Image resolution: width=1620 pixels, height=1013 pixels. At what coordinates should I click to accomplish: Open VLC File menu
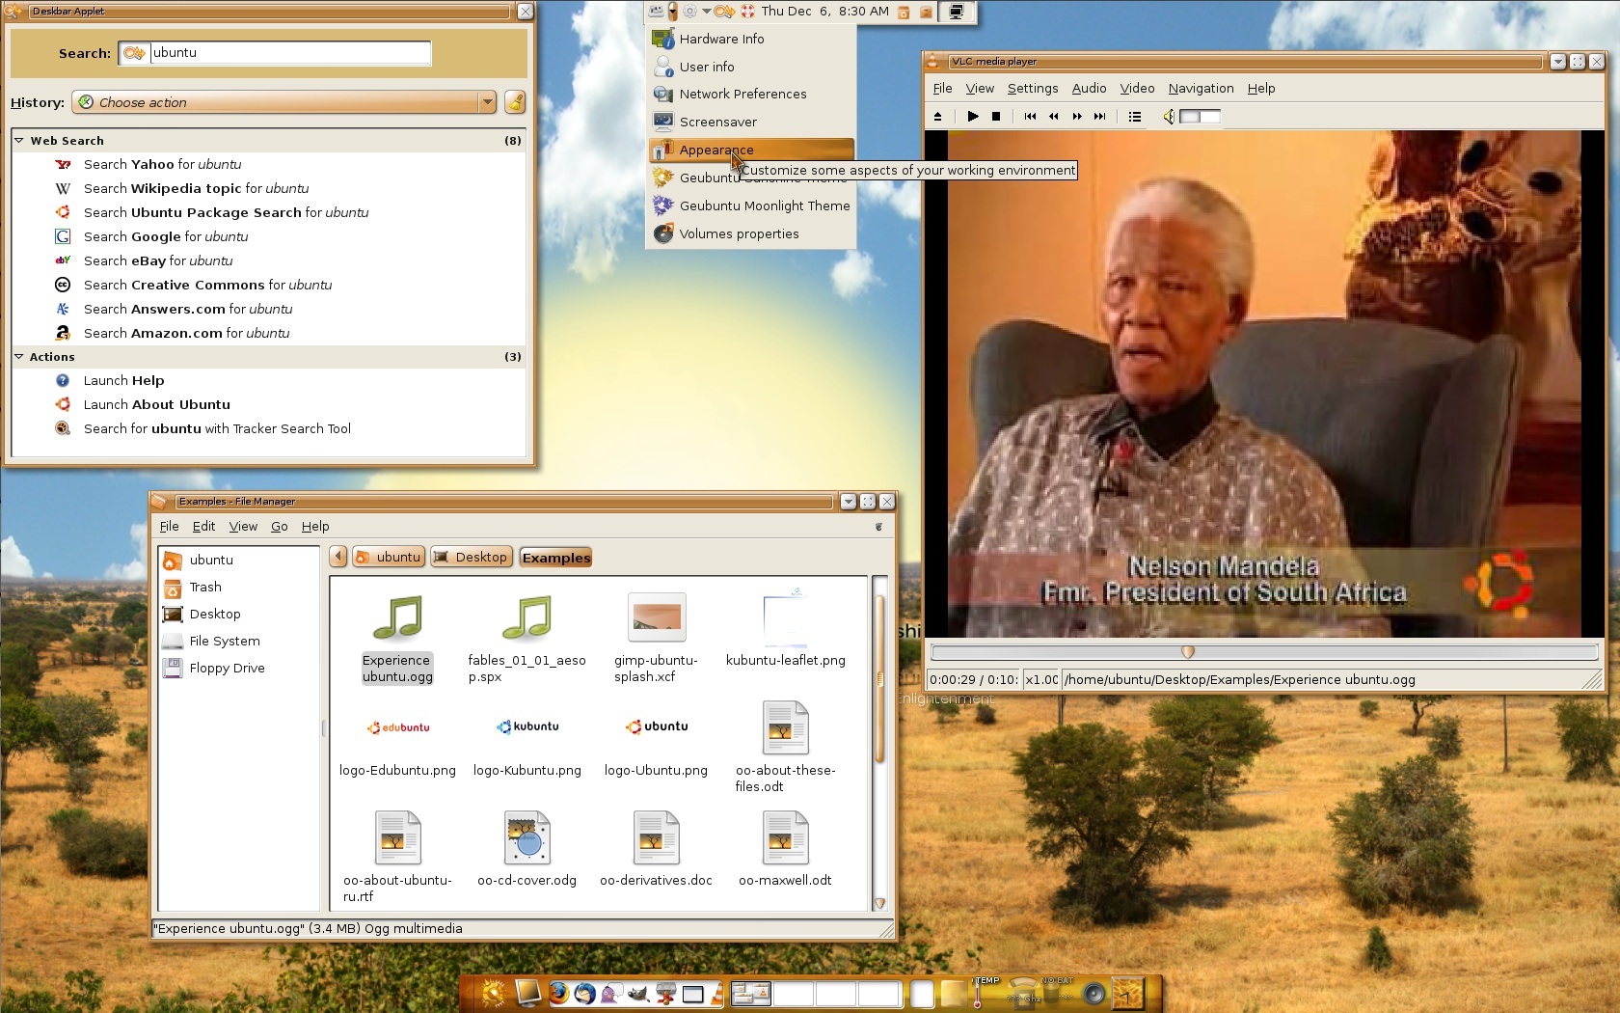coord(942,88)
